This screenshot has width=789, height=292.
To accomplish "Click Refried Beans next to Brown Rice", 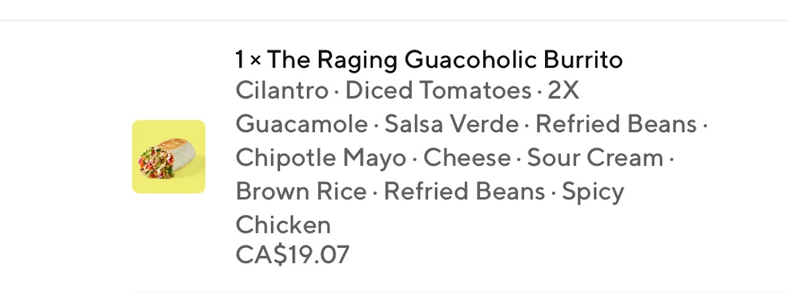I will (464, 191).
